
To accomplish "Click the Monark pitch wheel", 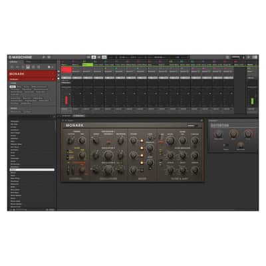I will pyautogui.click(x=68, y=170).
